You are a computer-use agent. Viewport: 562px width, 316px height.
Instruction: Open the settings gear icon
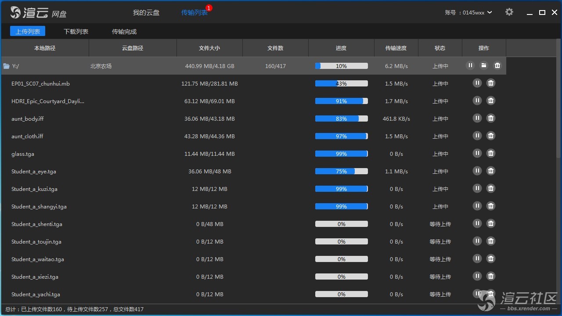tap(509, 12)
